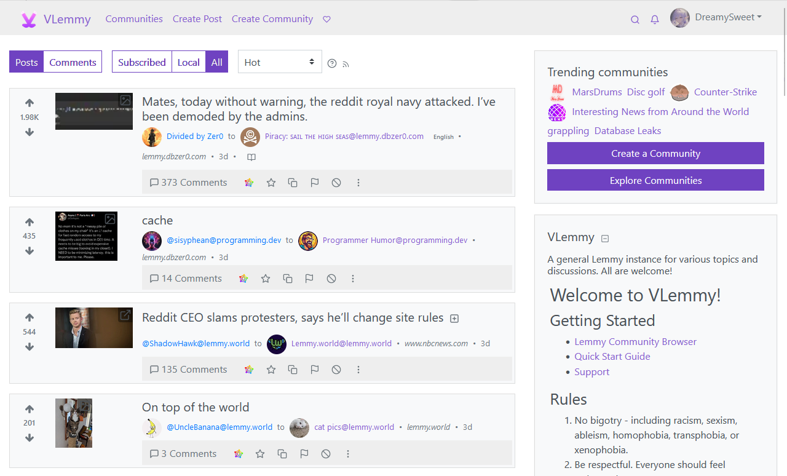Open 'Interesting News from Around the World' community
787x476 pixels.
pos(660,112)
